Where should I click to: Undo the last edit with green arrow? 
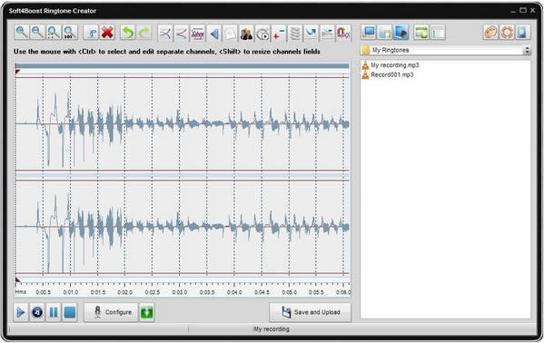pyautogui.click(x=128, y=33)
